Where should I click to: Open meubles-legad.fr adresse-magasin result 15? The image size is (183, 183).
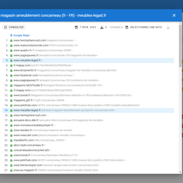pos(64,110)
